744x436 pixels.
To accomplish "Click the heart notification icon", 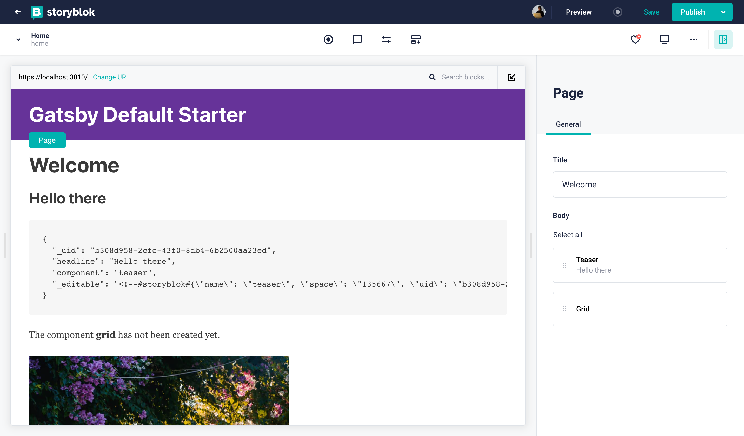I will (635, 39).
